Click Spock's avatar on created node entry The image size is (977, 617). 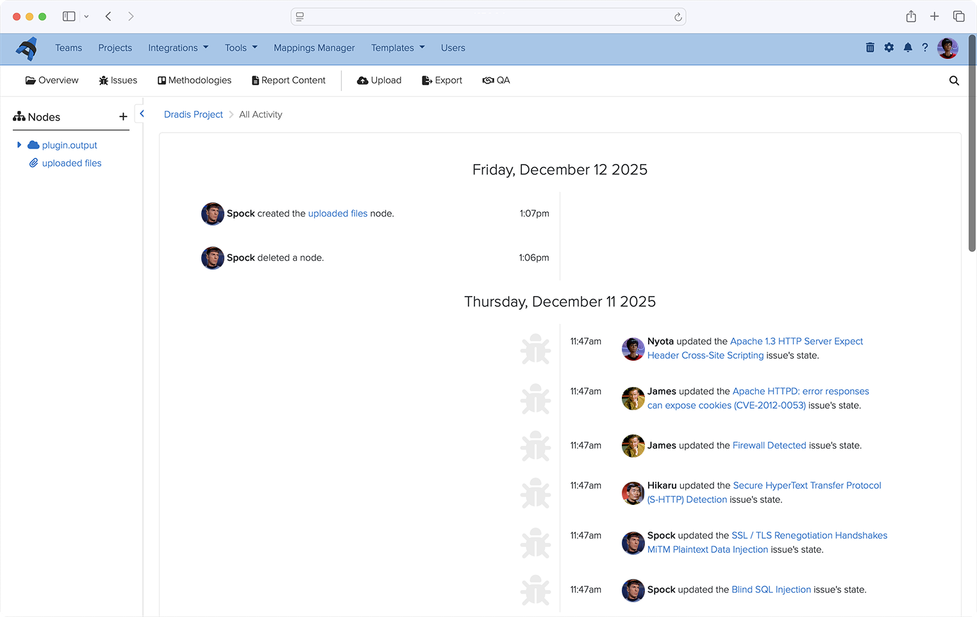pos(213,214)
